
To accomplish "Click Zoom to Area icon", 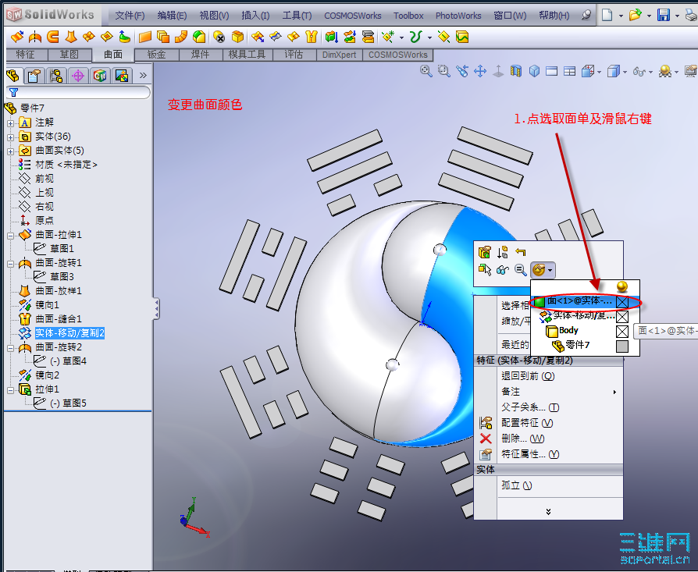I will [x=443, y=71].
